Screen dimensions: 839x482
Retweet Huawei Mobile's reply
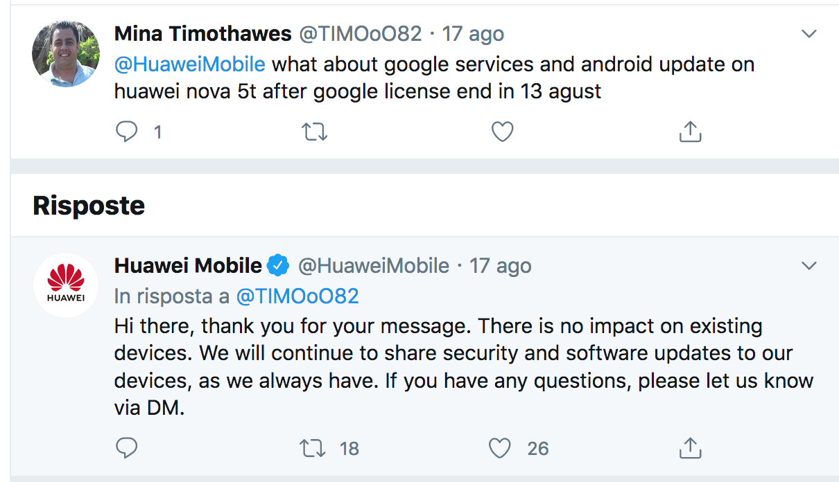(312, 448)
